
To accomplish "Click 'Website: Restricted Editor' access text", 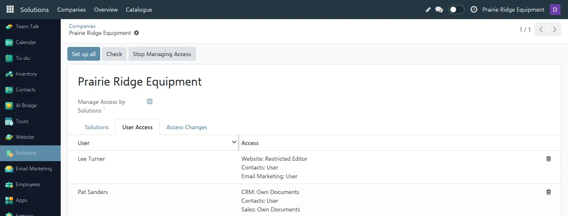I will point(274,159).
